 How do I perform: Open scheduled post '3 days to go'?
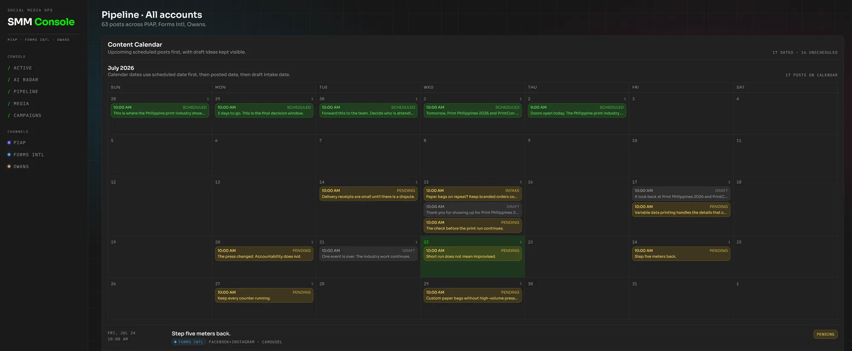264,110
